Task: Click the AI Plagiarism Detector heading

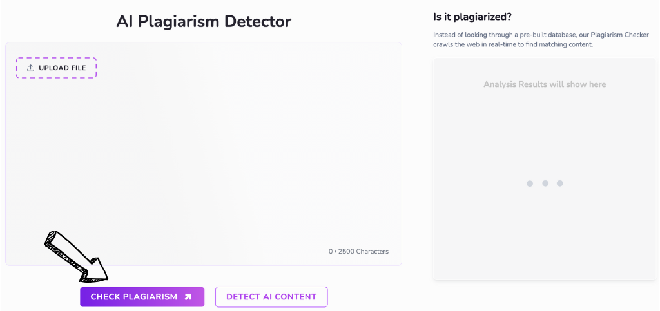Action: [203, 21]
